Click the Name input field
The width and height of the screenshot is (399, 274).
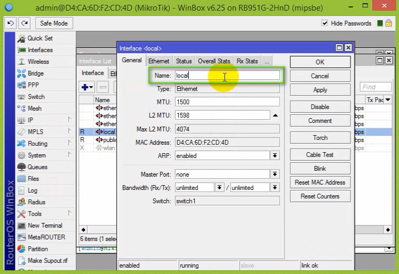(x=227, y=76)
